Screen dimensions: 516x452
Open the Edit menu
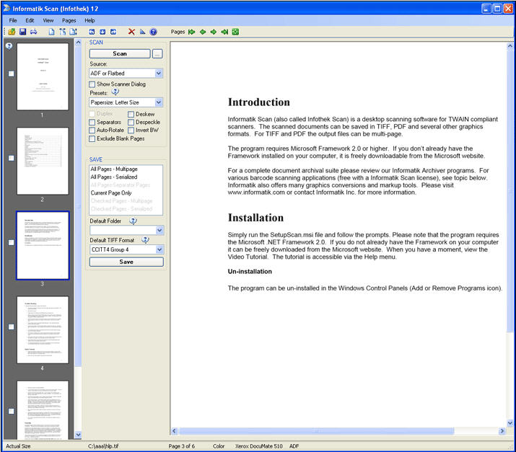[x=30, y=20]
